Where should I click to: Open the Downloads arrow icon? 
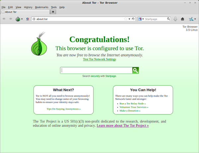coord(175,19)
